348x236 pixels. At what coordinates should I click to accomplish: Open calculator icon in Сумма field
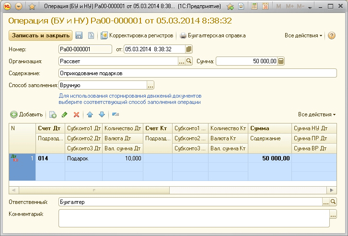[x=281, y=61]
